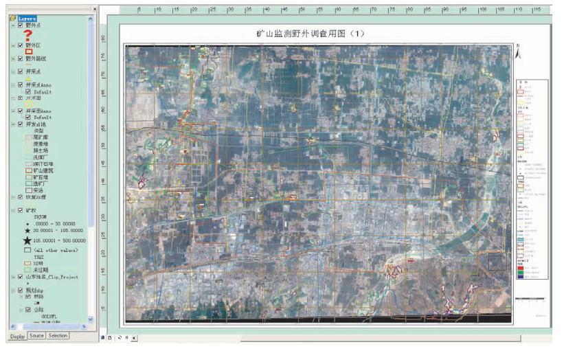
Task: Click the Data View button at bottom
Action: [103, 338]
